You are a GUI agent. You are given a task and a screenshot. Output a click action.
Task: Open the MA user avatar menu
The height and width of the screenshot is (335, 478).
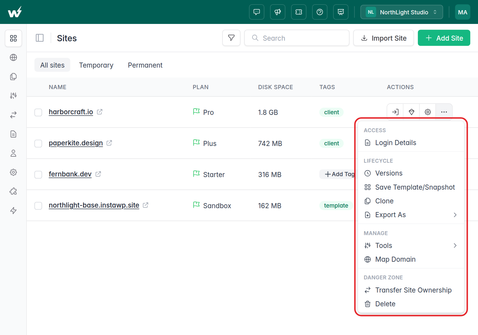(x=462, y=12)
